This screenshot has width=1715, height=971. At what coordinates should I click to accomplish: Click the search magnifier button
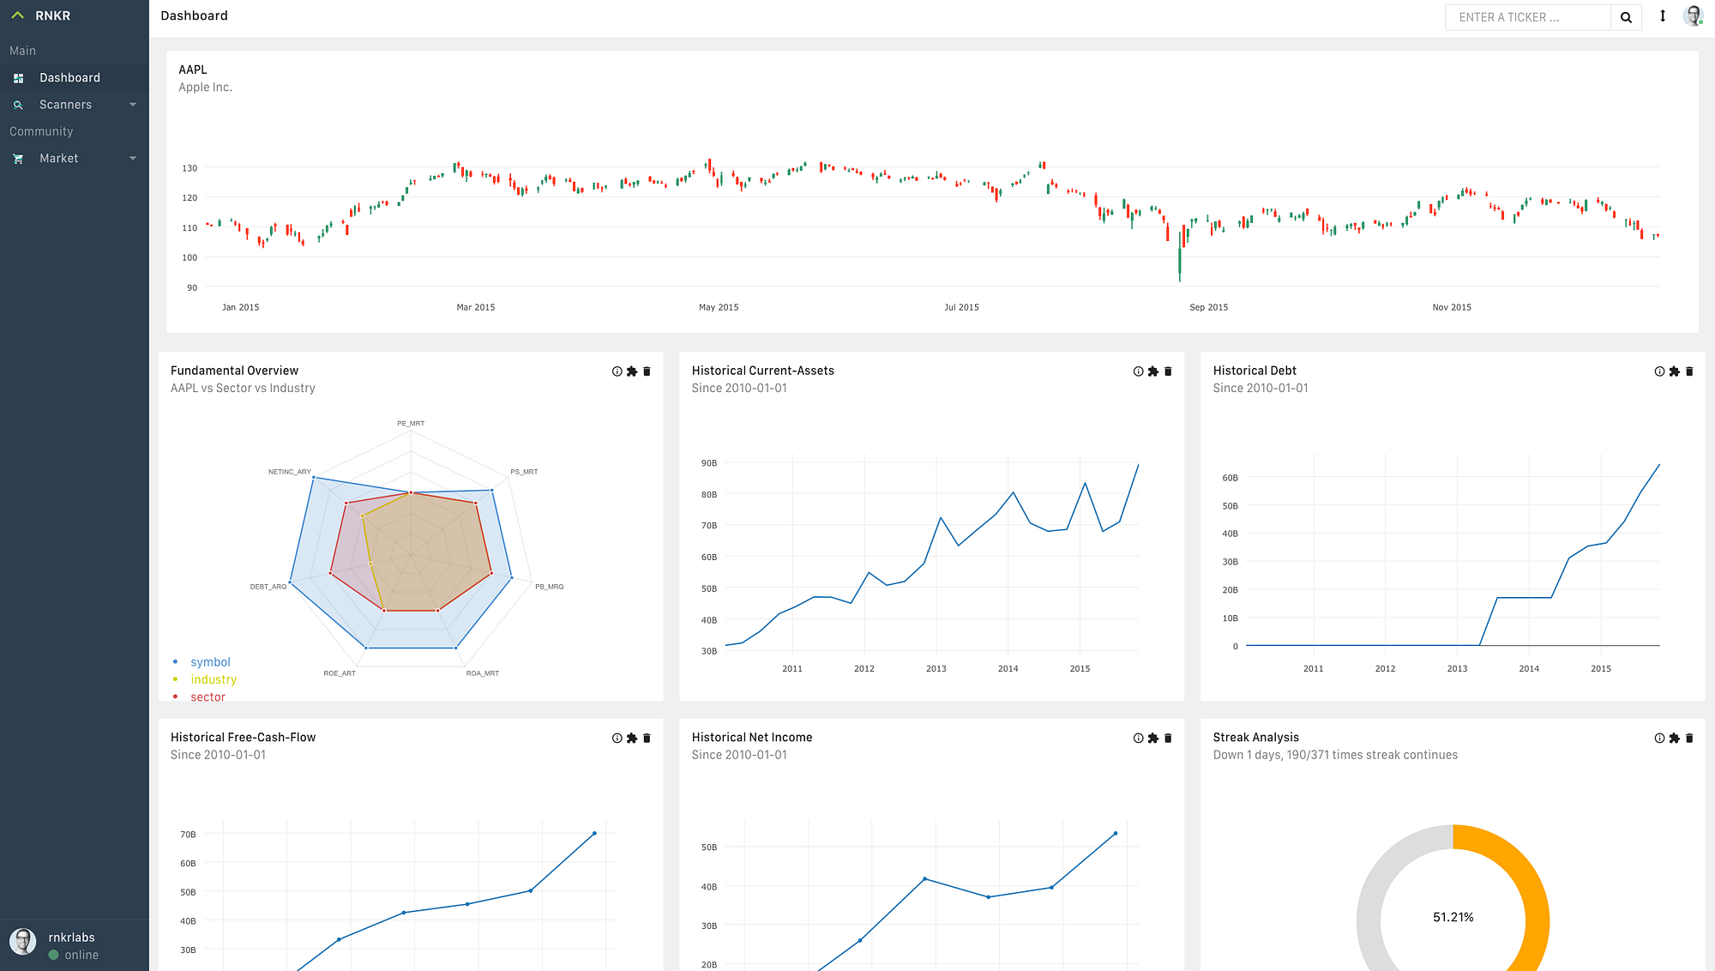click(1626, 17)
